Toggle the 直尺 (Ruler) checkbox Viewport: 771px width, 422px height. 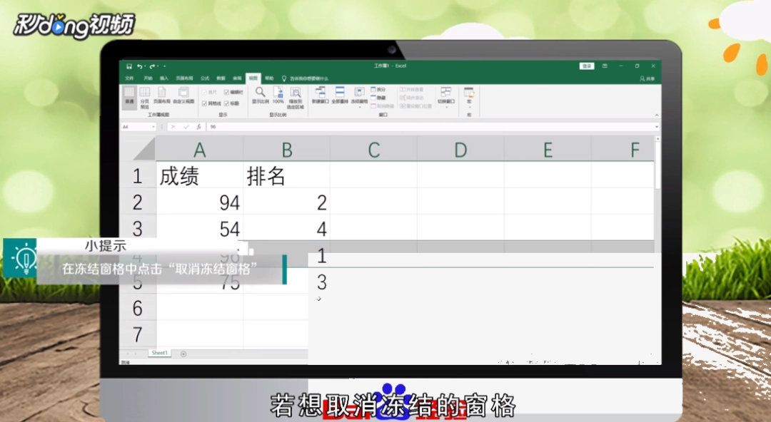[210, 93]
